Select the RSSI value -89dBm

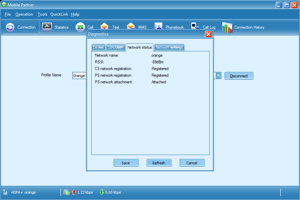pos(157,62)
